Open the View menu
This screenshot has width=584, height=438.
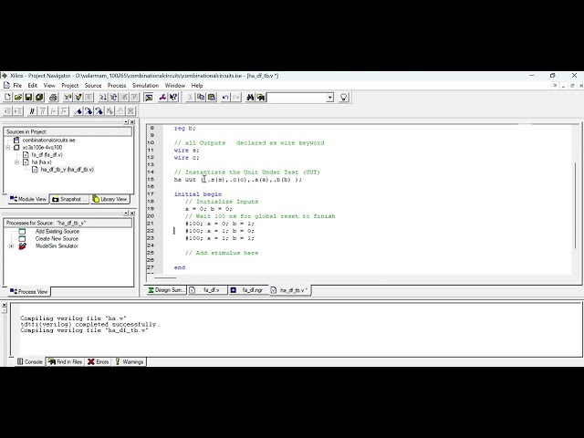pos(49,85)
